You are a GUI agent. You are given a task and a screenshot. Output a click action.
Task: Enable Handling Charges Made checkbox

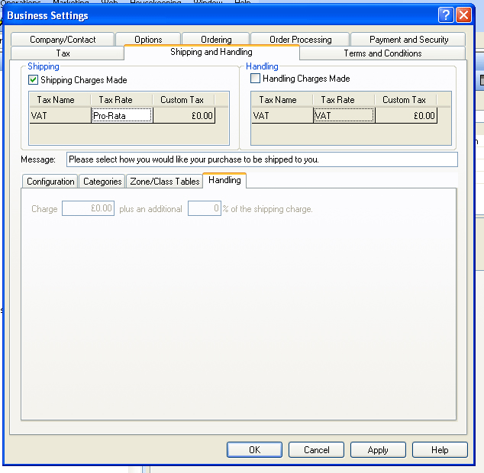click(256, 79)
